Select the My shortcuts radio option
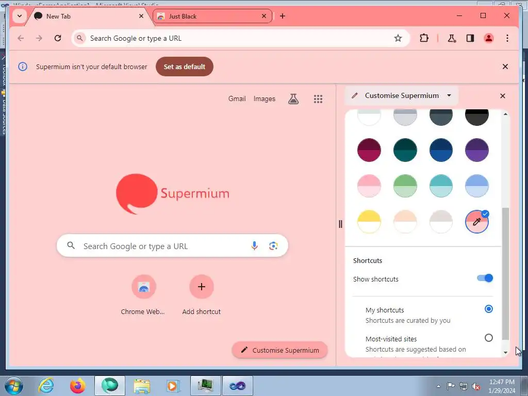Viewport: 528px width, 396px height. point(489,309)
